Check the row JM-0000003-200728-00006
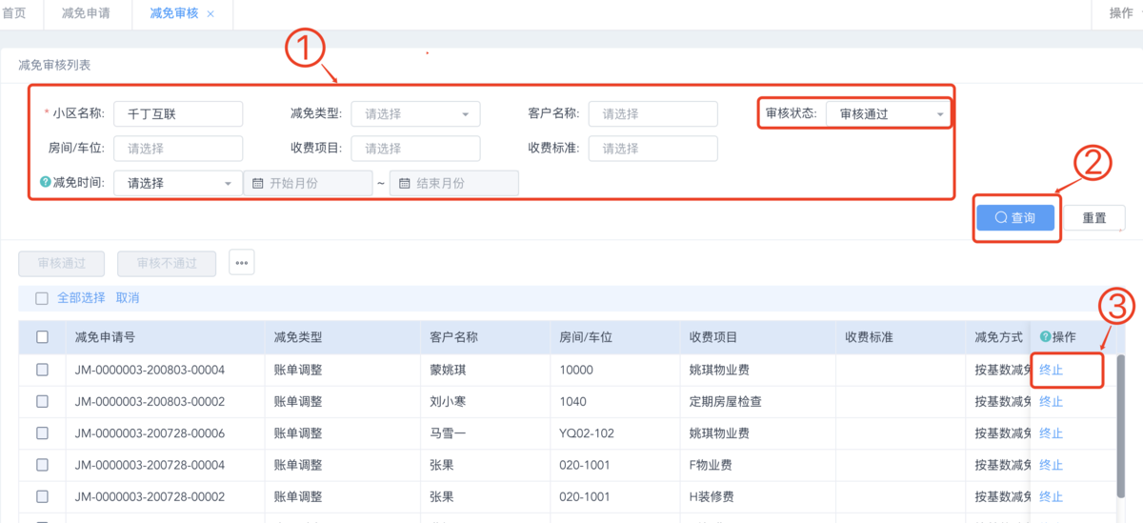The image size is (1143, 523). [42, 433]
